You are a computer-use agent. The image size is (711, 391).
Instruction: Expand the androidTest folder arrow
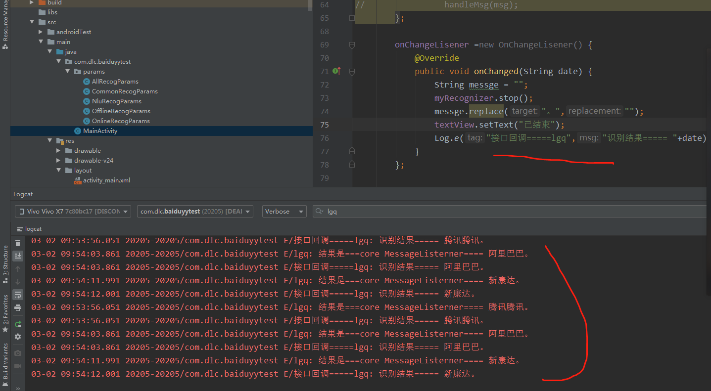click(x=41, y=32)
